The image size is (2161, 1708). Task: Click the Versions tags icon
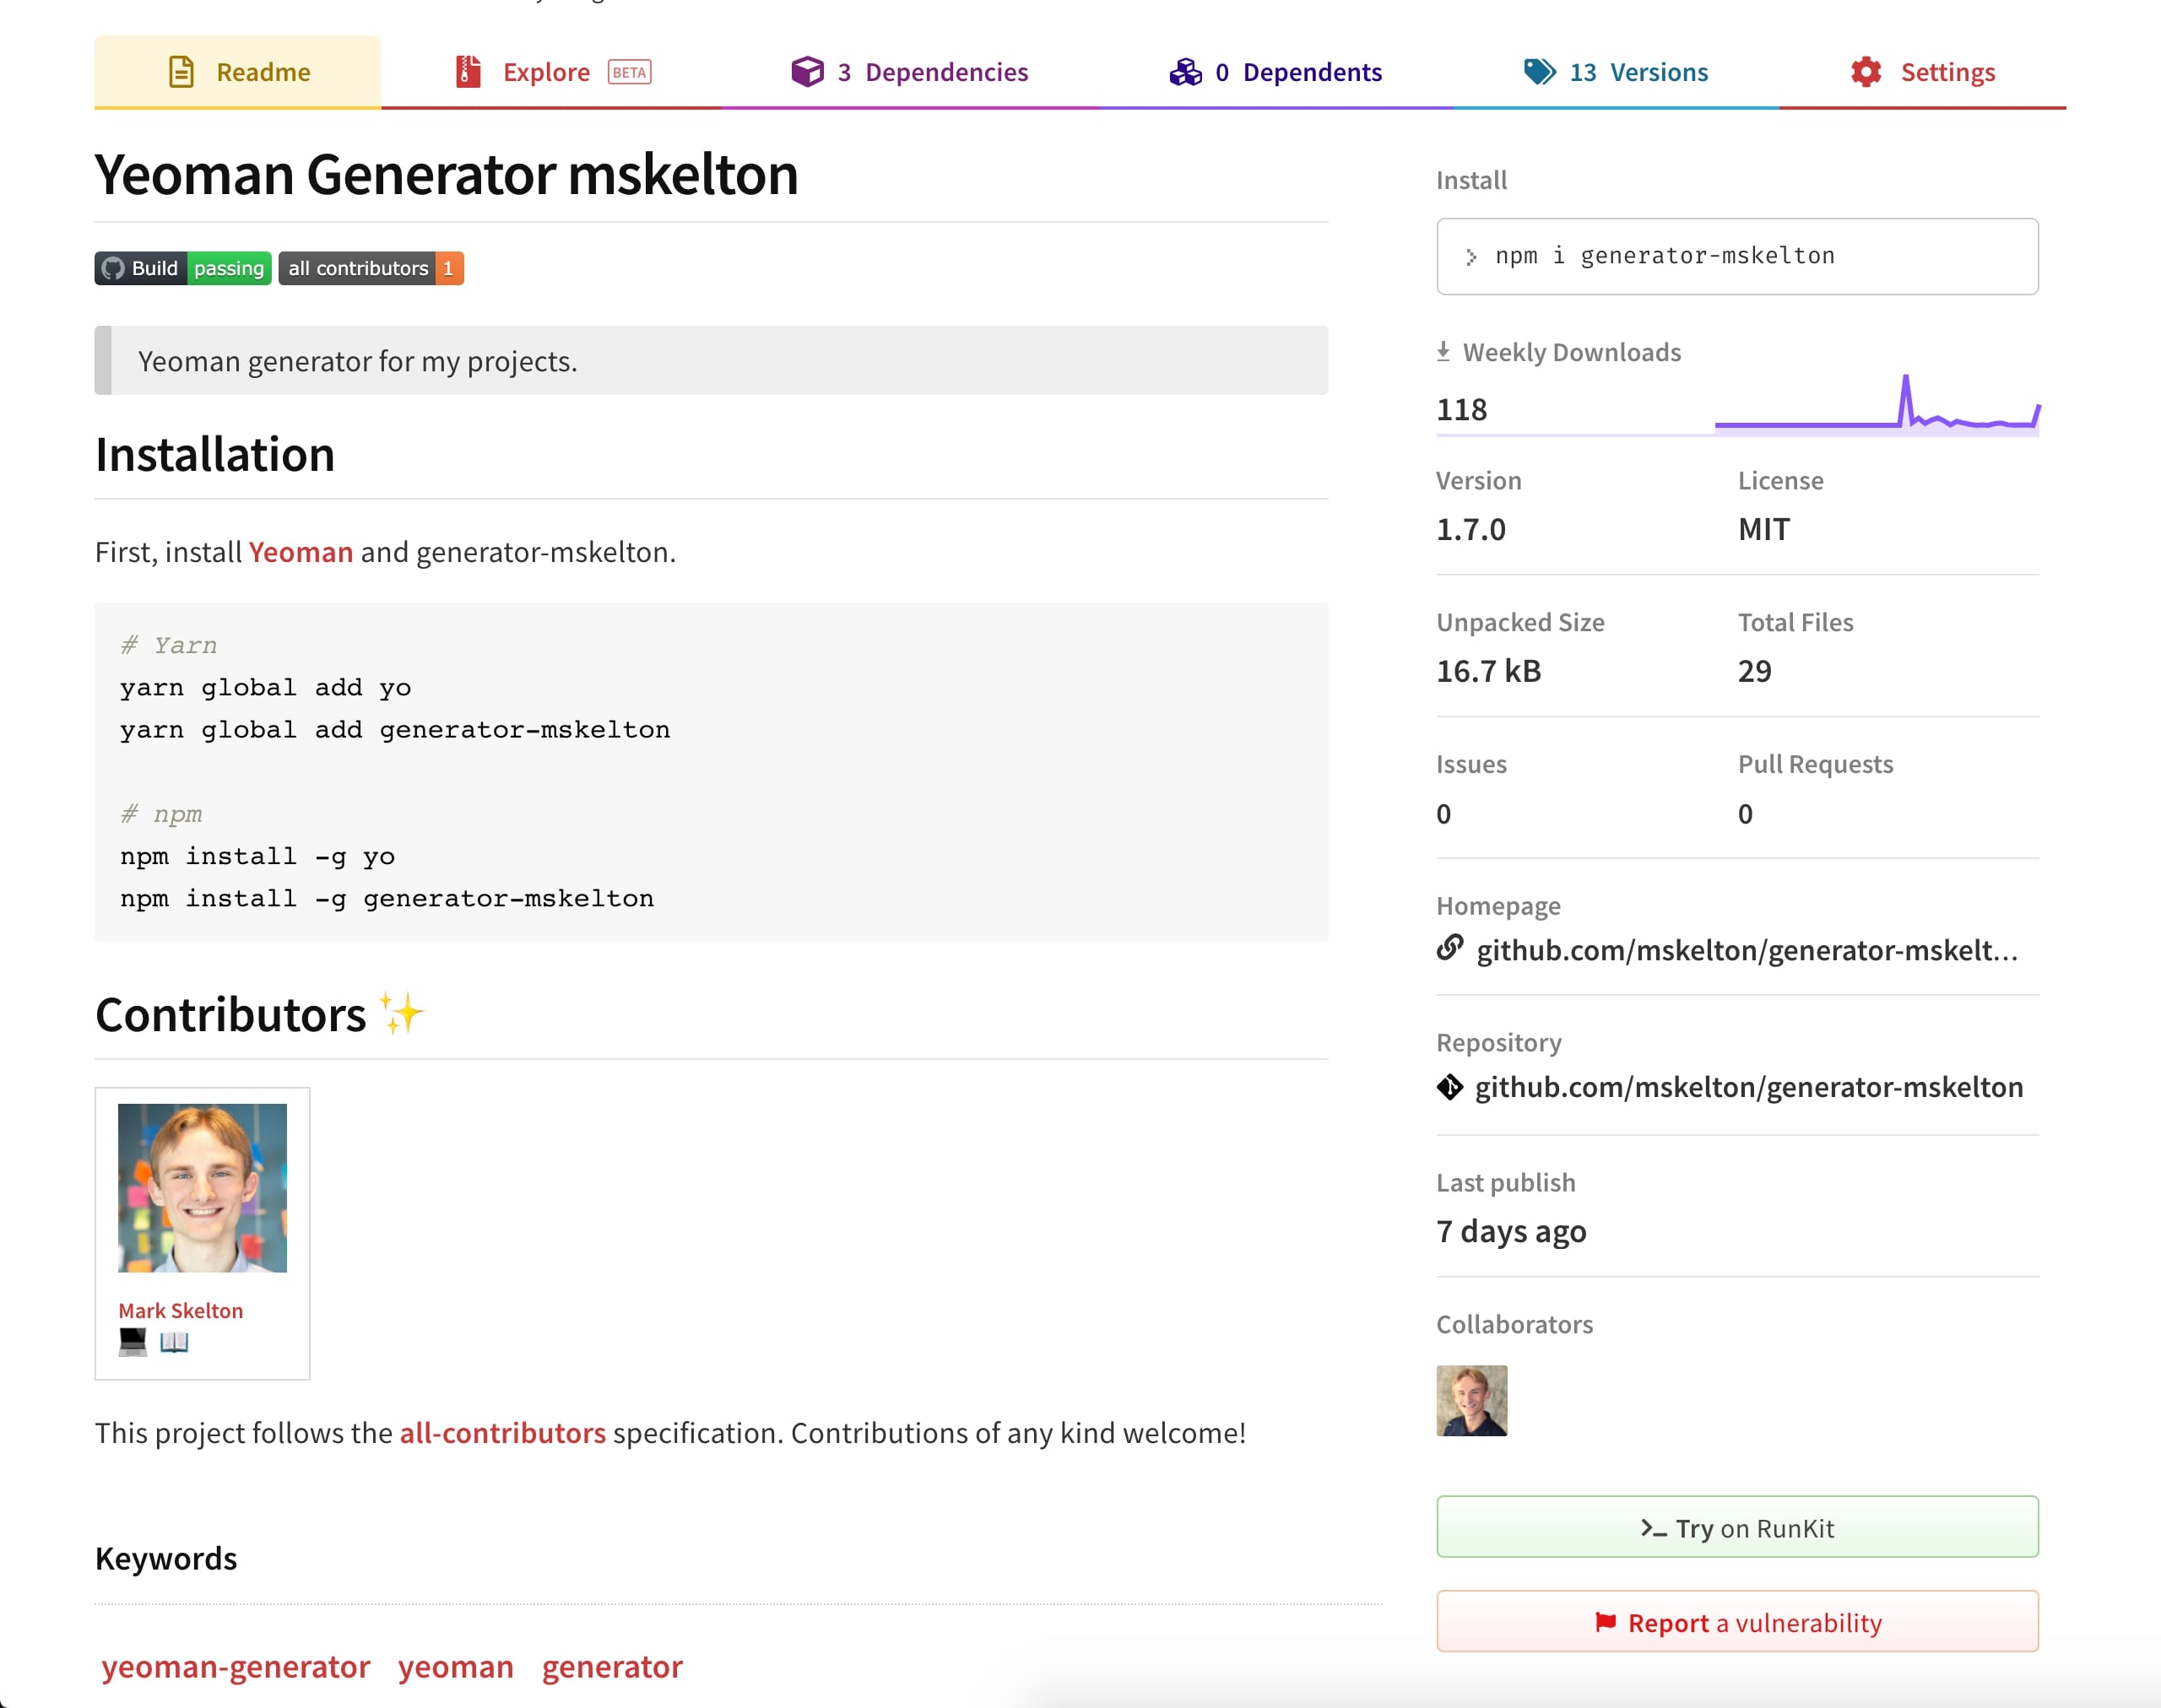pyautogui.click(x=1540, y=72)
